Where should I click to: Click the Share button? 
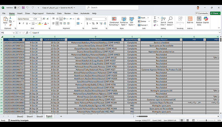tap(215, 13)
